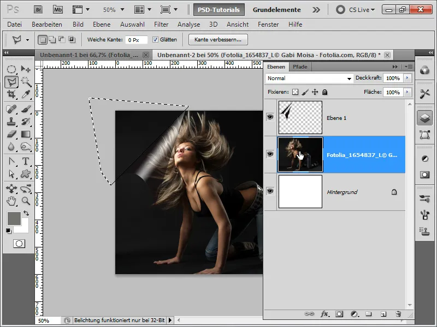Viewport: 437px width, 327px height.
Task: Select the Brush tool
Action: tap(26, 108)
